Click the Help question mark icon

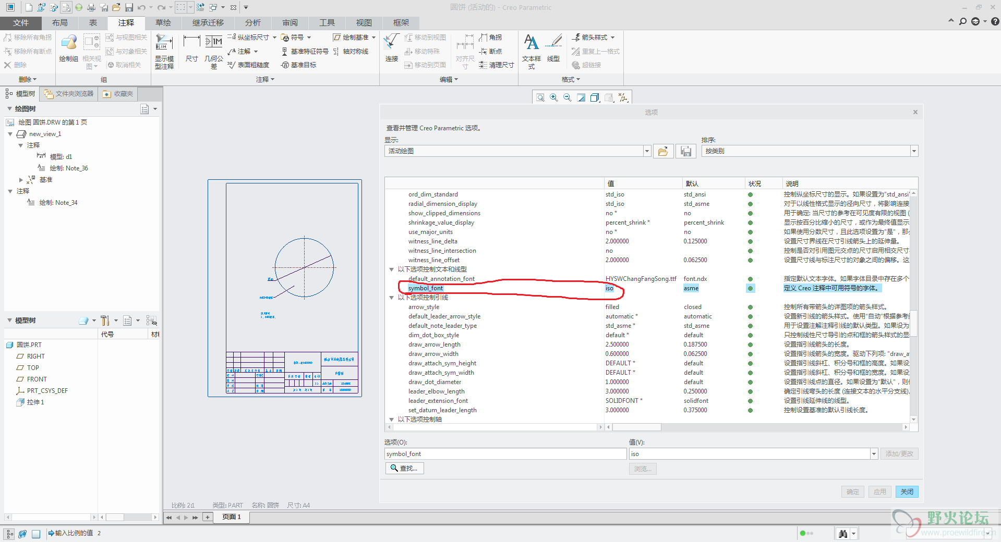click(x=995, y=21)
